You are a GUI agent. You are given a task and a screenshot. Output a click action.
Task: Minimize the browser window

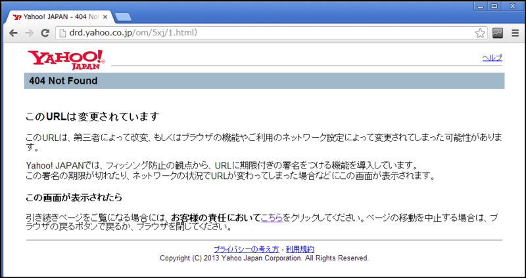(x=481, y=6)
